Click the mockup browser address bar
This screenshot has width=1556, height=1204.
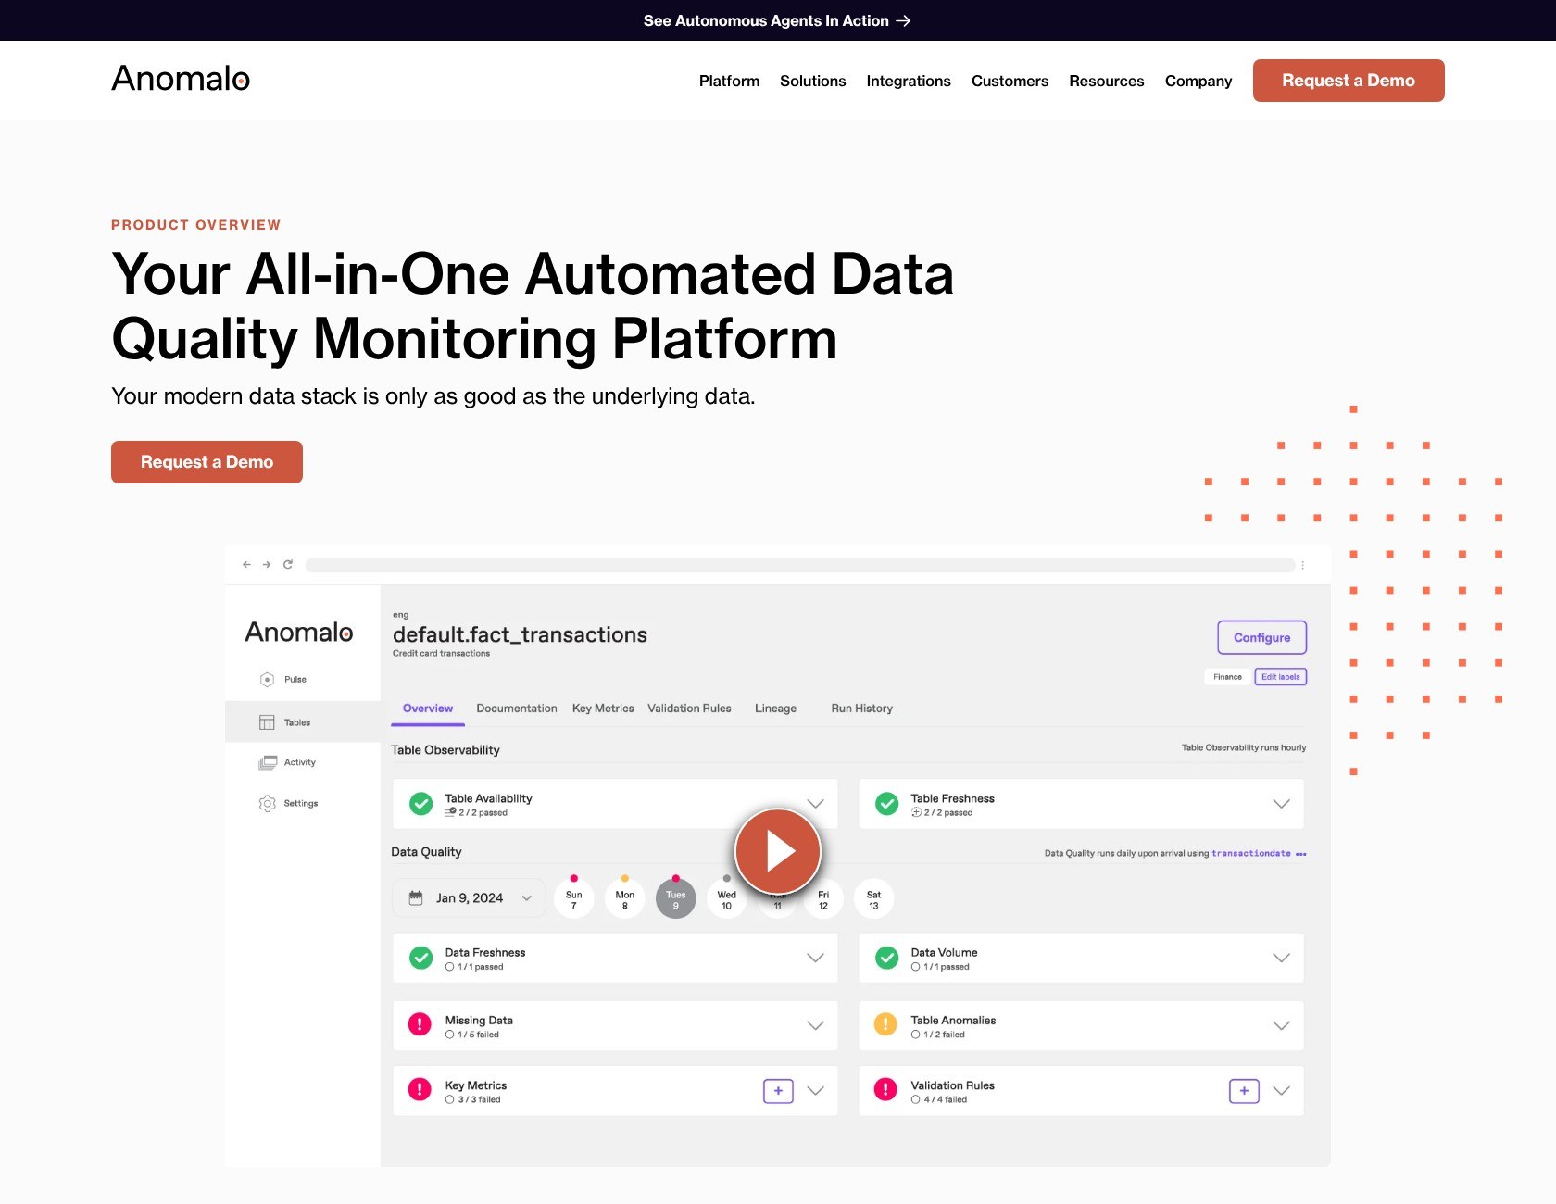click(800, 565)
